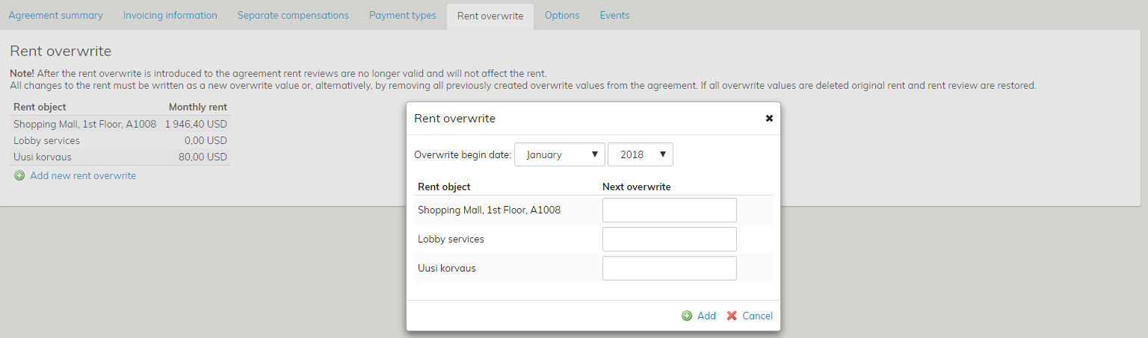Screen dimensions: 1148x338
Task: Focus the Shopping Mall next overwrite field
Action: point(669,210)
